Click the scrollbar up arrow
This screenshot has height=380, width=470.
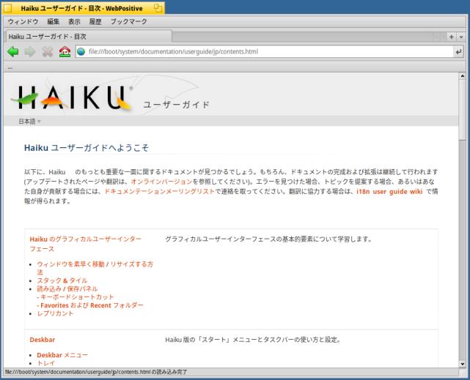pos(462,76)
